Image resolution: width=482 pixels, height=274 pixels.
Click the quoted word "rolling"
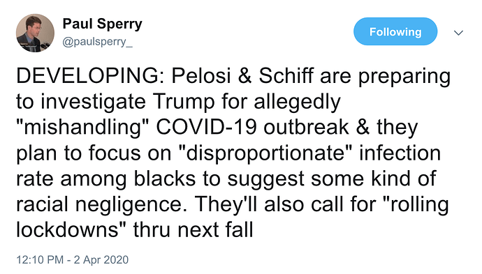coord(420,205)
